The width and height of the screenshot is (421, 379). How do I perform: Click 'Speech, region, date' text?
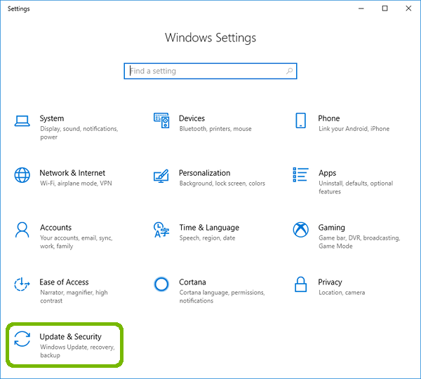[207, 238]
